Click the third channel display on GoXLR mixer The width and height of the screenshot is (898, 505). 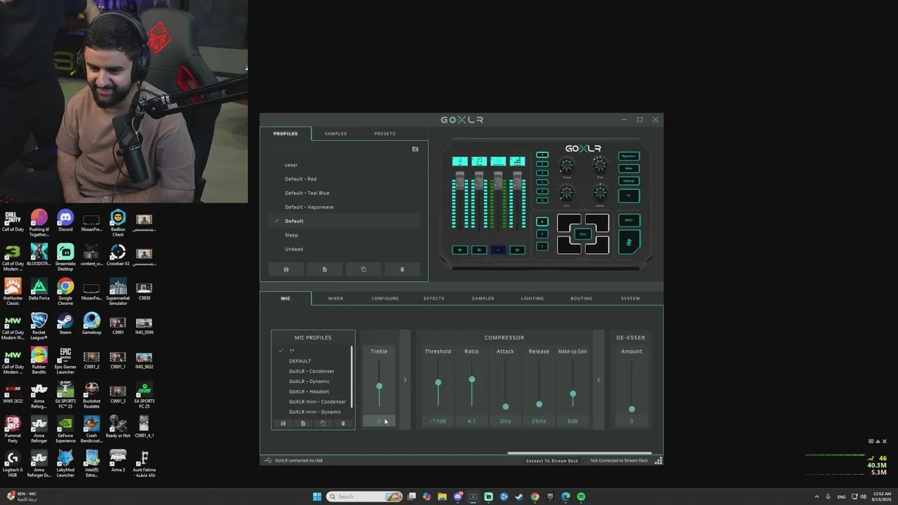(x=498, y=161)
